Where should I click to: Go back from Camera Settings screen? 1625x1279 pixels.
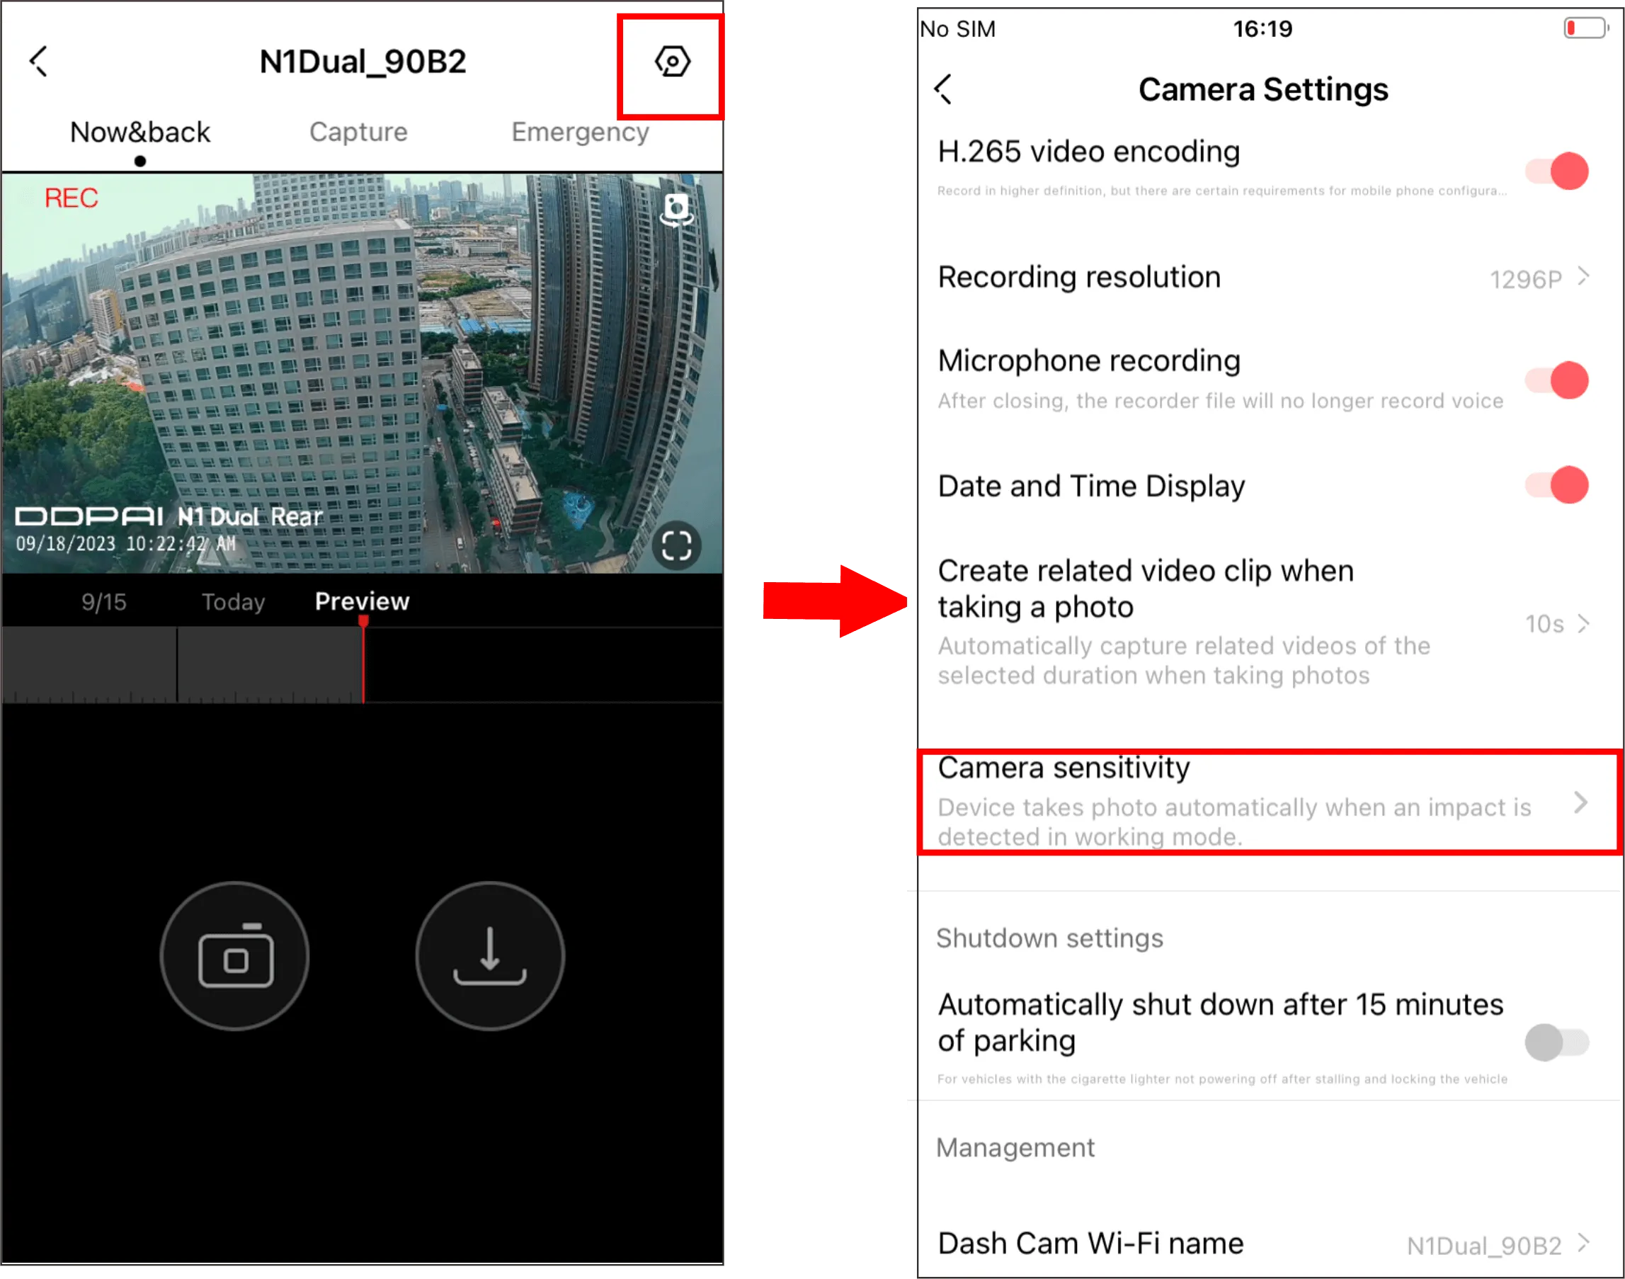coord(944,89)
